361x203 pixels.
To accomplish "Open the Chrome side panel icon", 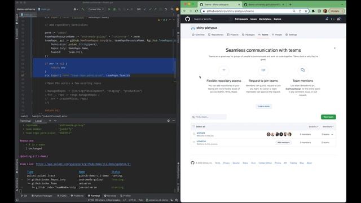I will click(319, 11).
